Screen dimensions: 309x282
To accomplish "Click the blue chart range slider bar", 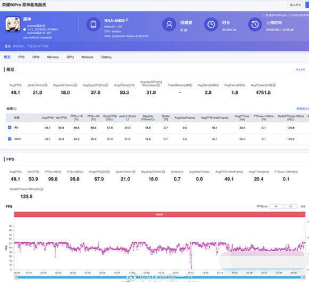I will [159, 277].
